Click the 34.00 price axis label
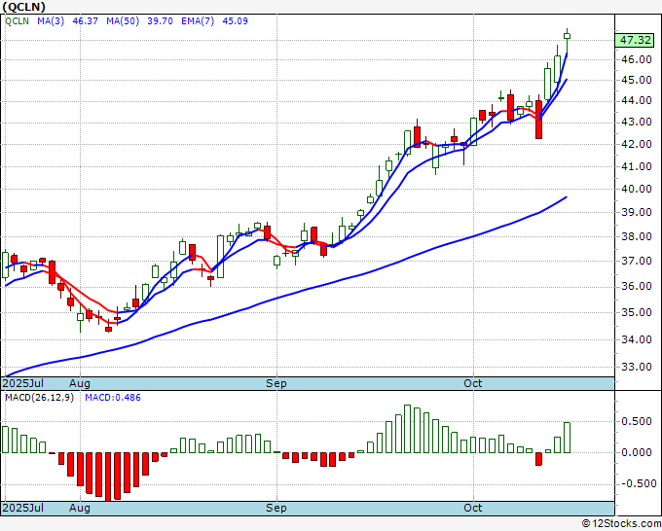The height and width of the screenshot is (531, 662). [x=637, y=339]
